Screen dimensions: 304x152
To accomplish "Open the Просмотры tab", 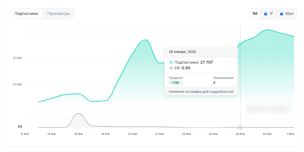I will (59, 14).
